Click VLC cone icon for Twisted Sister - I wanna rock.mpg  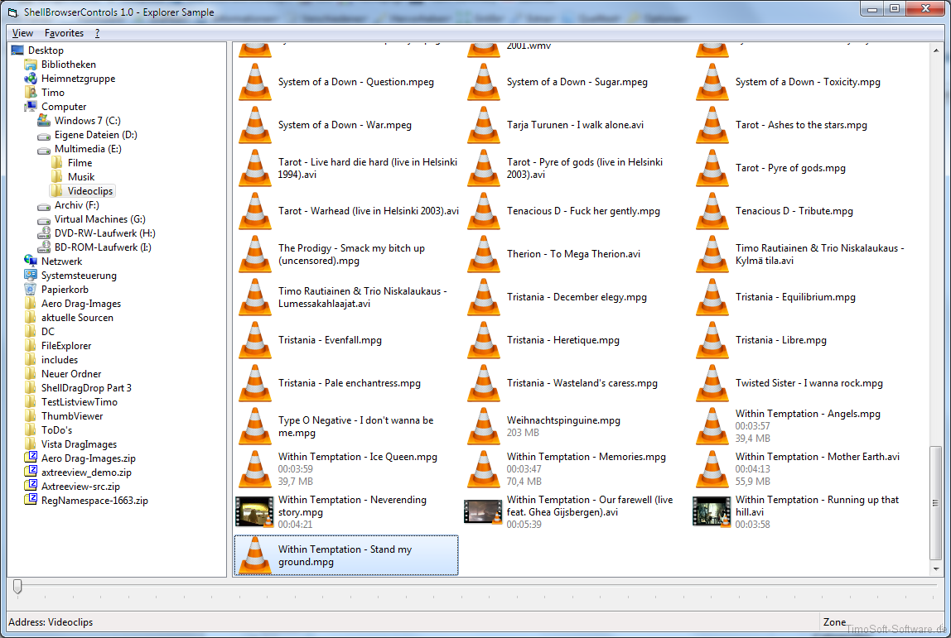click(712, 383)
